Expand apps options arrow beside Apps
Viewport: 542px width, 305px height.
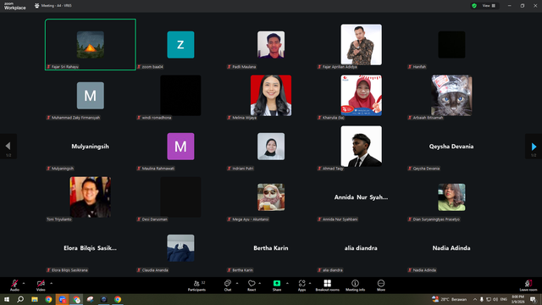click(310, 283)
